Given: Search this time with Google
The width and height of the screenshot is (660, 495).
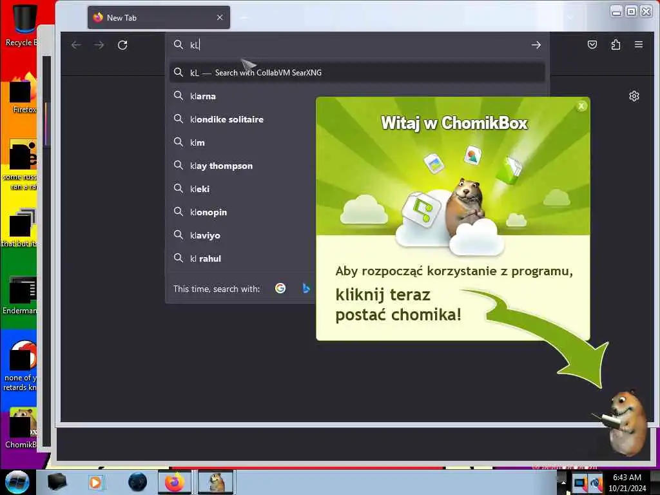Looking at the screenshot, I should click(x=280, y=288).
